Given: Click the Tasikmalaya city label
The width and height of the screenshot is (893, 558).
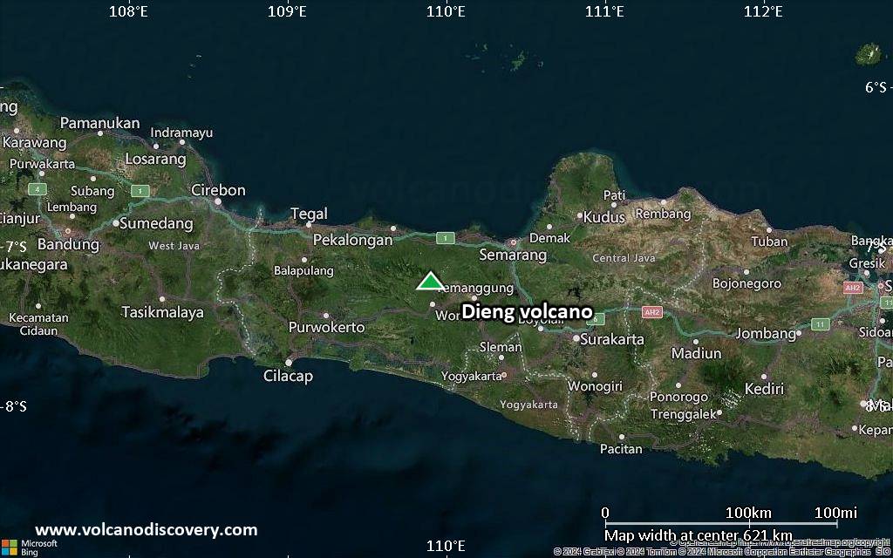Looking at the screenshot, I should pos(164,310).
